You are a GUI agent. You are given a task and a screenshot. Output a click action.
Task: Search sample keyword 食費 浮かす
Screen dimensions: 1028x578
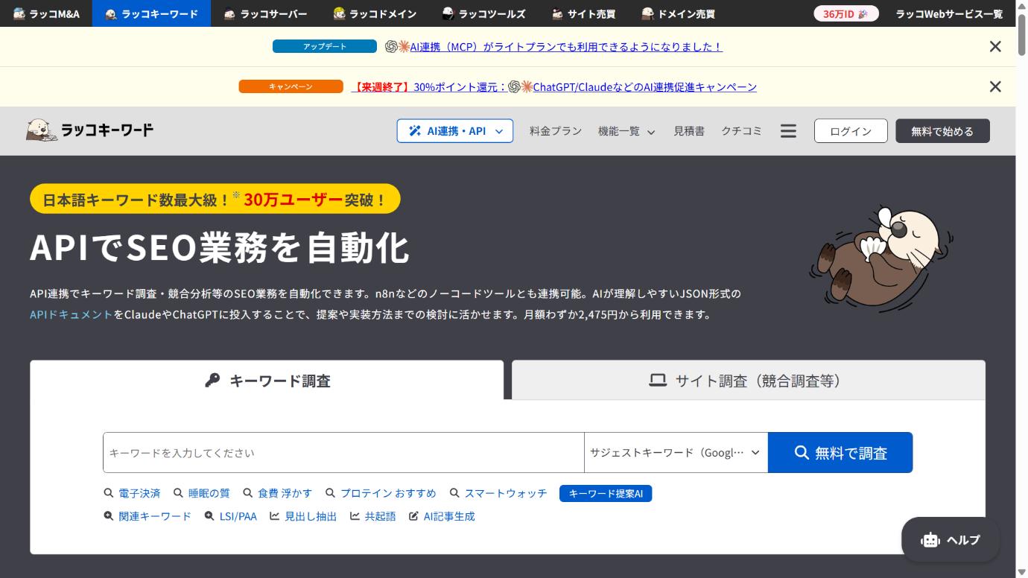(x=277, y=493)
